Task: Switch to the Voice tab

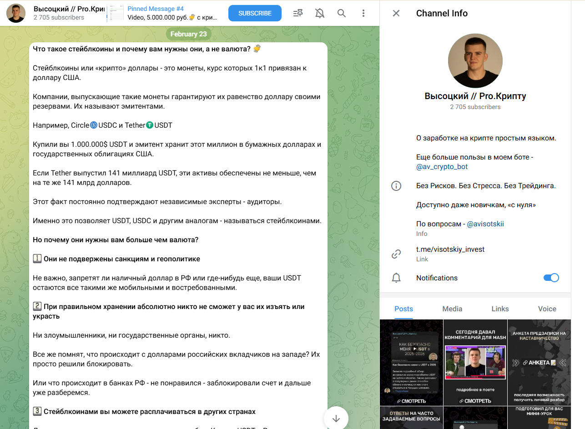Action: click(547, 309)
